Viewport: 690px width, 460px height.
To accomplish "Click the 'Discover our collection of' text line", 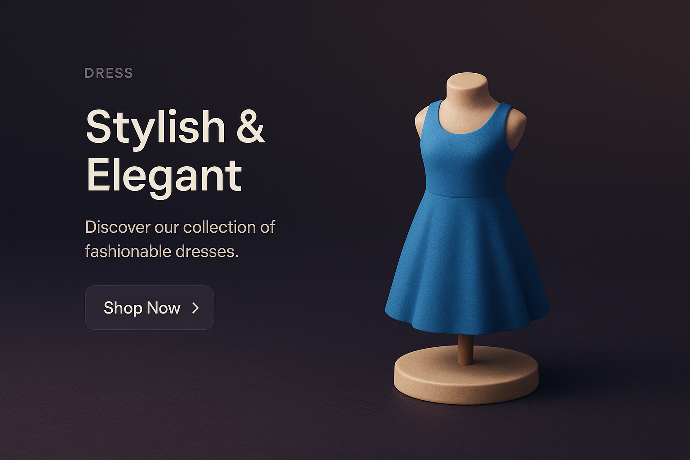I will [180, 227].
